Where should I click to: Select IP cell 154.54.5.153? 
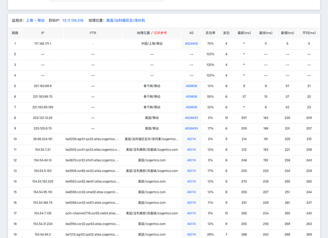click(43, 171)
